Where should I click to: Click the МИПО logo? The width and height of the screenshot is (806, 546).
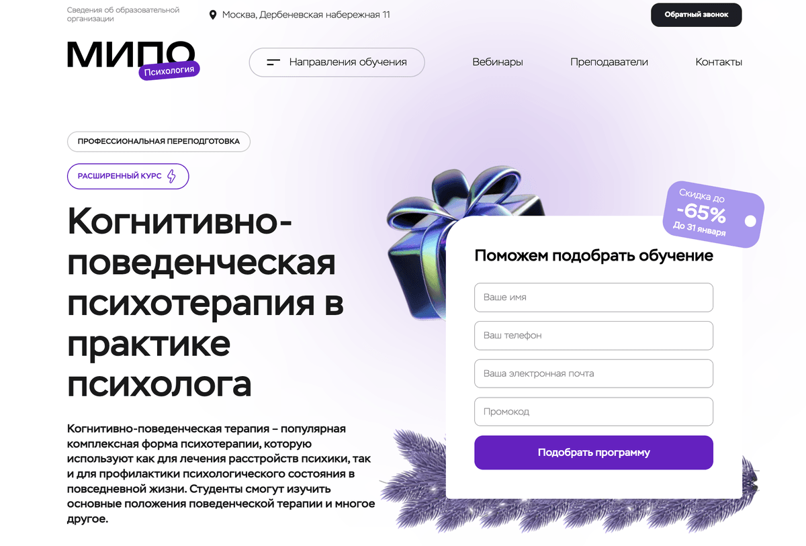[x=131, y=54]
